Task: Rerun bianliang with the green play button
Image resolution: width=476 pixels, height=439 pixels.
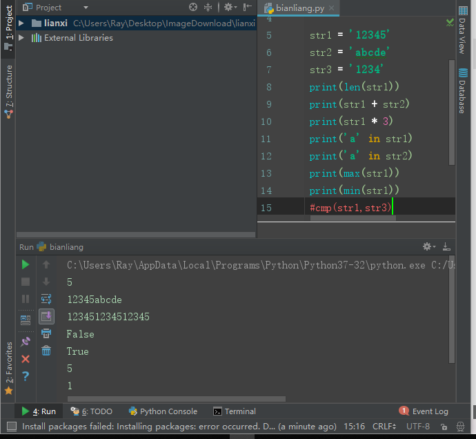Action: (x=26, y=264)
